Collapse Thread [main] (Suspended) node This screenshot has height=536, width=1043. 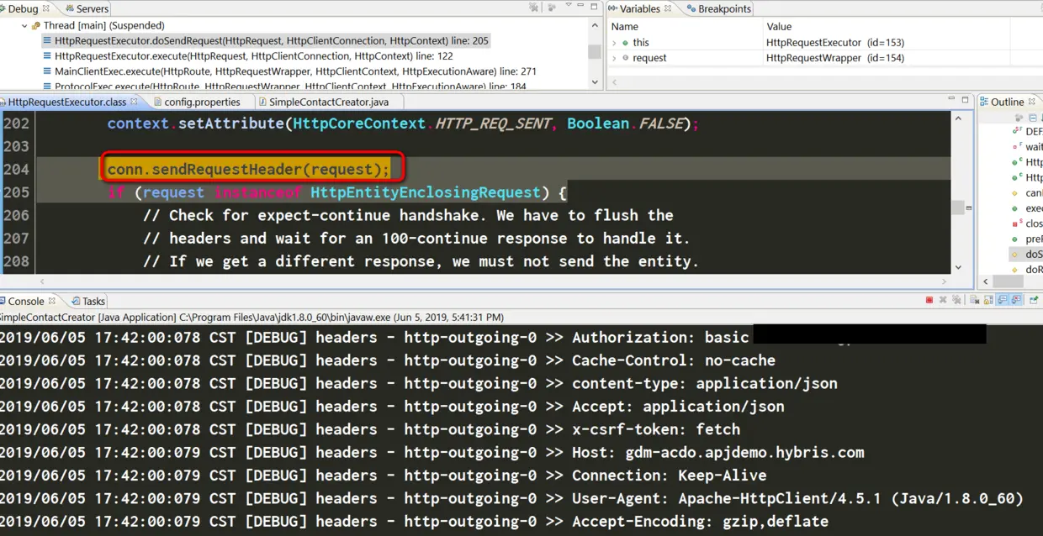(24, 25)
